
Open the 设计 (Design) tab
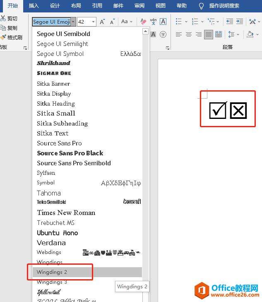pyautogui.click(x=55, y=6)
